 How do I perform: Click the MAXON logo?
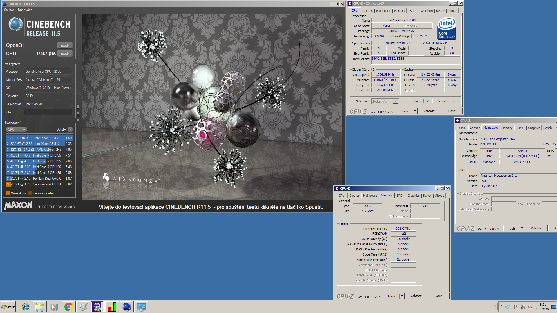[x=18, y=205]
